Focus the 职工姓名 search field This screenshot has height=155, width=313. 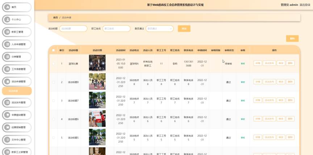[x=116, y=29]
